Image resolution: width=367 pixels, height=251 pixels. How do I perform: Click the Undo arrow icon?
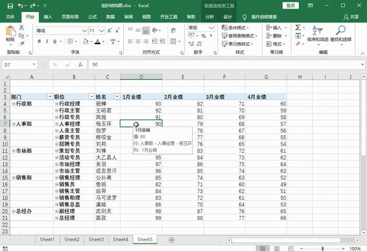21,6
